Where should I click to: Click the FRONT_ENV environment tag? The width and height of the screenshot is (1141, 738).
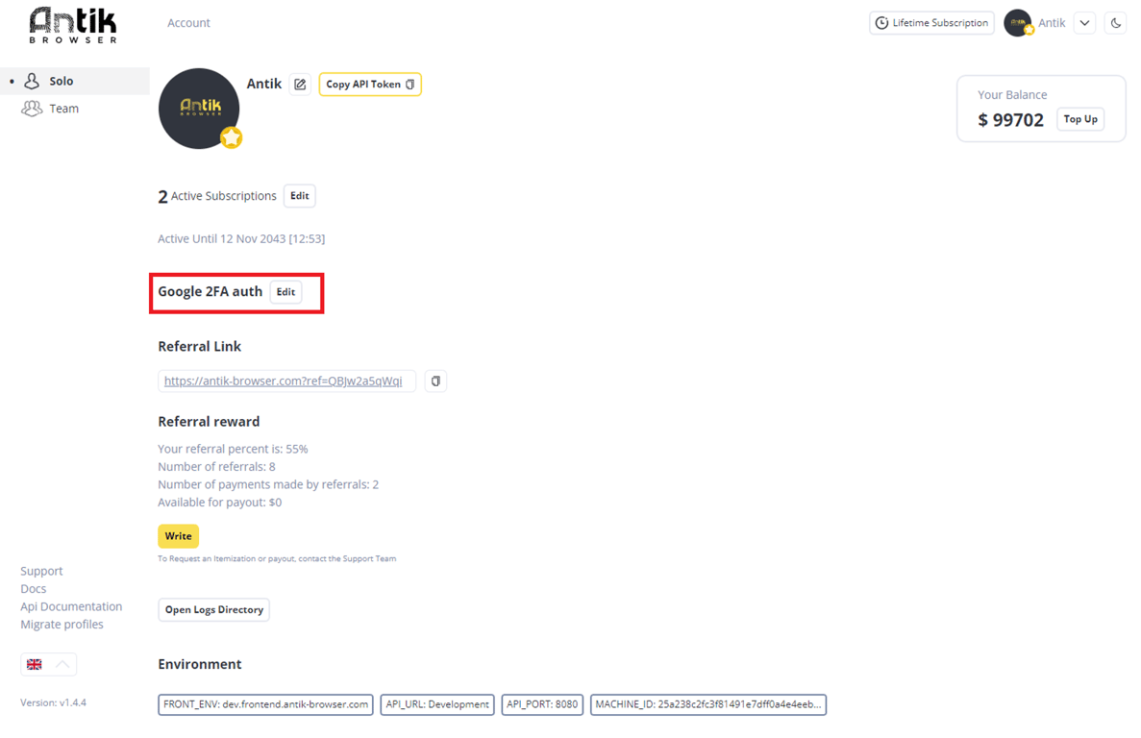[265, 704]
